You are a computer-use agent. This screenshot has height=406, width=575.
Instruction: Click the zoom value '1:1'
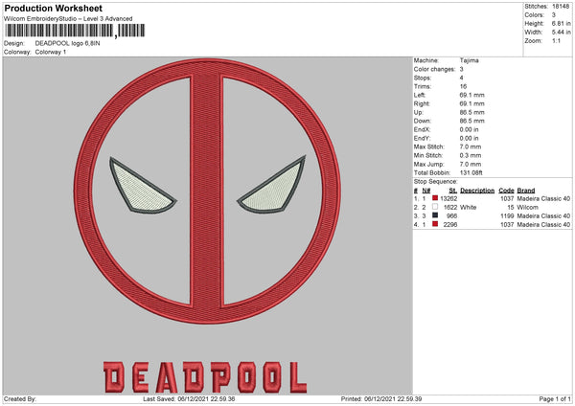click(556, 40)
